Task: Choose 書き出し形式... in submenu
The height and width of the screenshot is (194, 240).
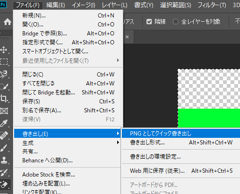Action: 181,143
